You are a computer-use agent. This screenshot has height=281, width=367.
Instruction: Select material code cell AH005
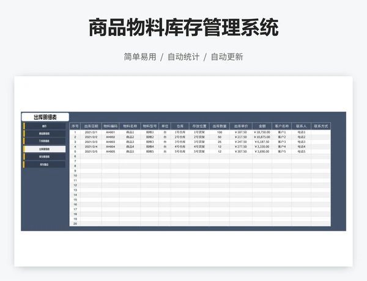click(x=111, y=151)
